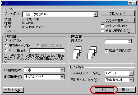Toggle 部単位で印刷(T) checkbox

tap(106, 51)
